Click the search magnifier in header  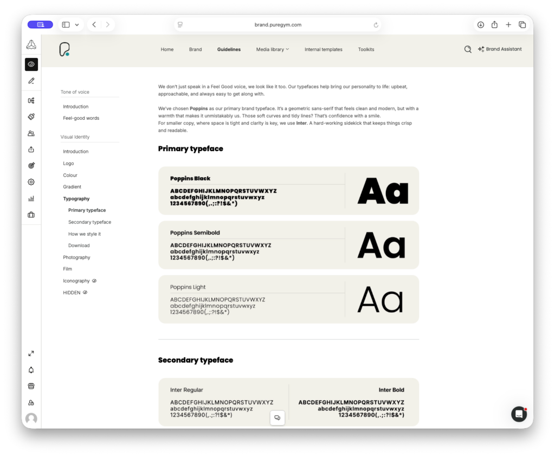click(468, 49)
